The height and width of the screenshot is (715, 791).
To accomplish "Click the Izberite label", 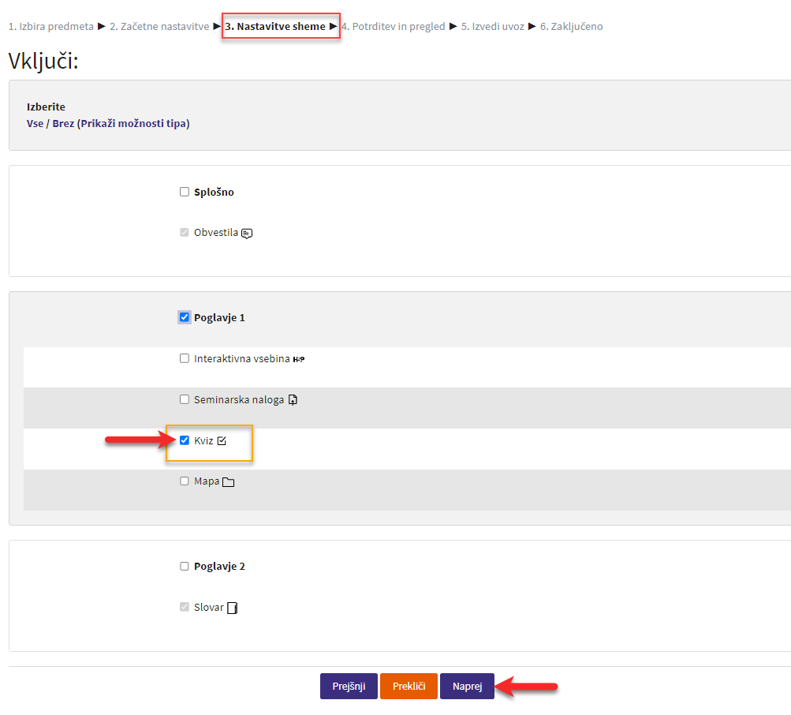I will [x=46, y=107].
